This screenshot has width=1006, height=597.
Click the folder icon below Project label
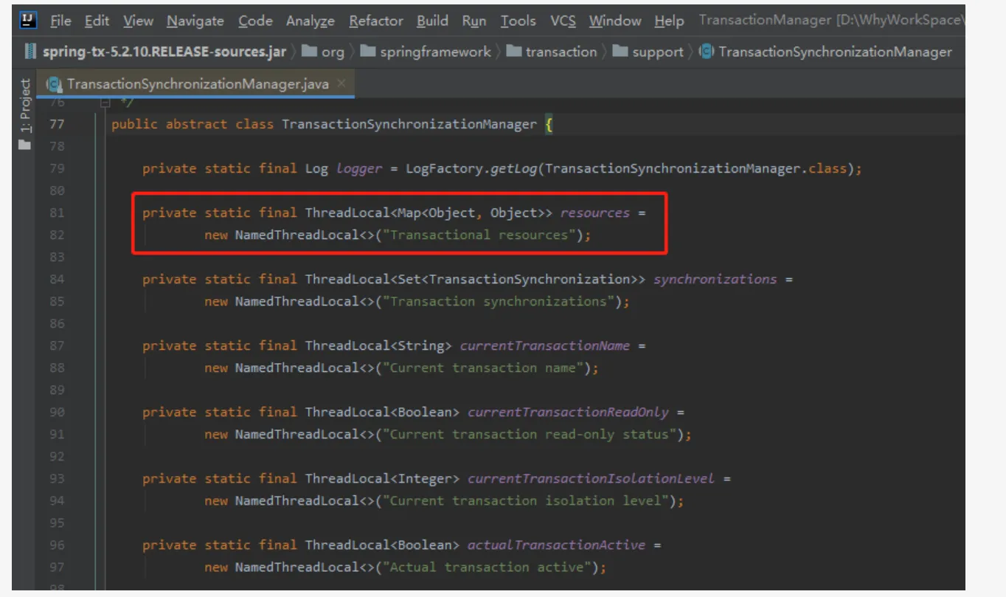click(25, 145)
